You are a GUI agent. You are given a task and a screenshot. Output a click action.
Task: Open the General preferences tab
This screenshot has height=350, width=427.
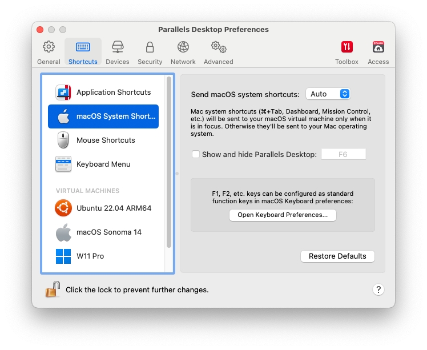click(x=49, y=52)
